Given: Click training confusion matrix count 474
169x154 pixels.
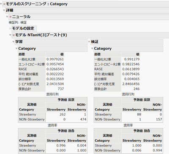Looking at the screenshot, I should 83,119.
